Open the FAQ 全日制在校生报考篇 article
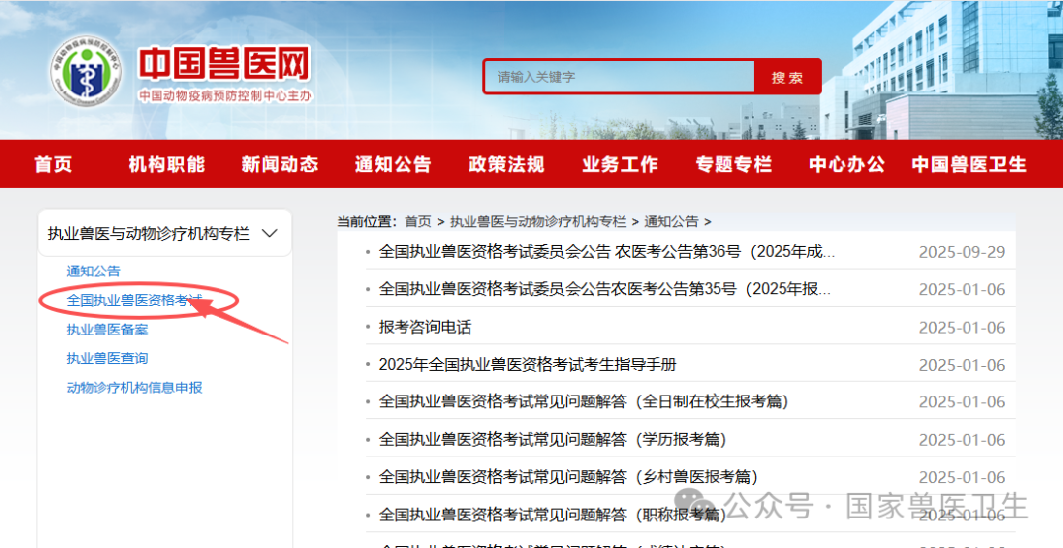The height and width of the screenshot is (548, 1063). coord(584,401)
